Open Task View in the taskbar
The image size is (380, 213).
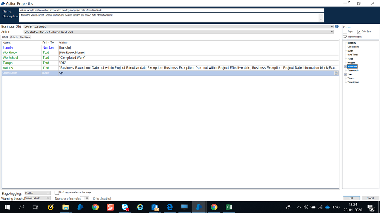coord(36,207)
